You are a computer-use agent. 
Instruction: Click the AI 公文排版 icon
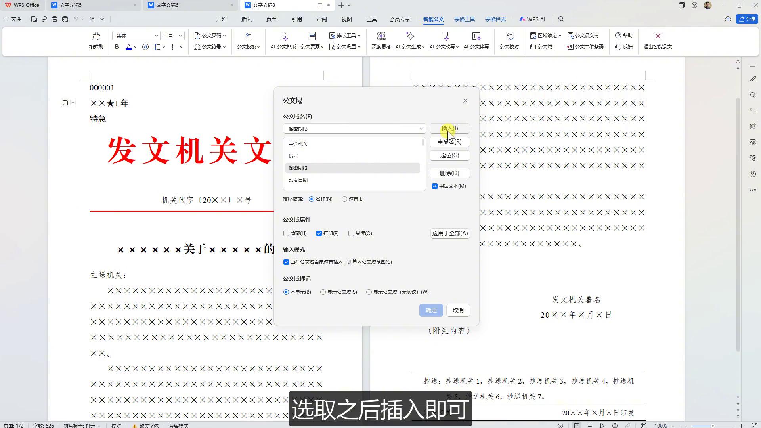click(x=283, y=41)
